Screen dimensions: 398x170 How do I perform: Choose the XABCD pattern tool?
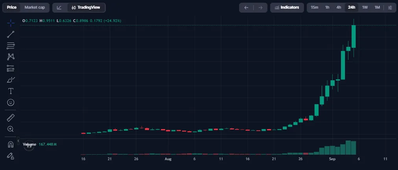(11, 57)
